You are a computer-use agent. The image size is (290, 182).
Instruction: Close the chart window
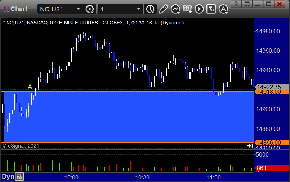pos(280,4)
